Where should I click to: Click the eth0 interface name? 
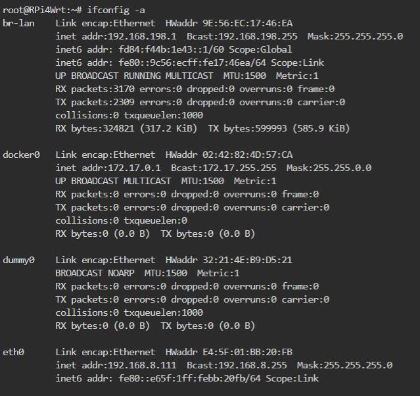(x=13, y=352)
